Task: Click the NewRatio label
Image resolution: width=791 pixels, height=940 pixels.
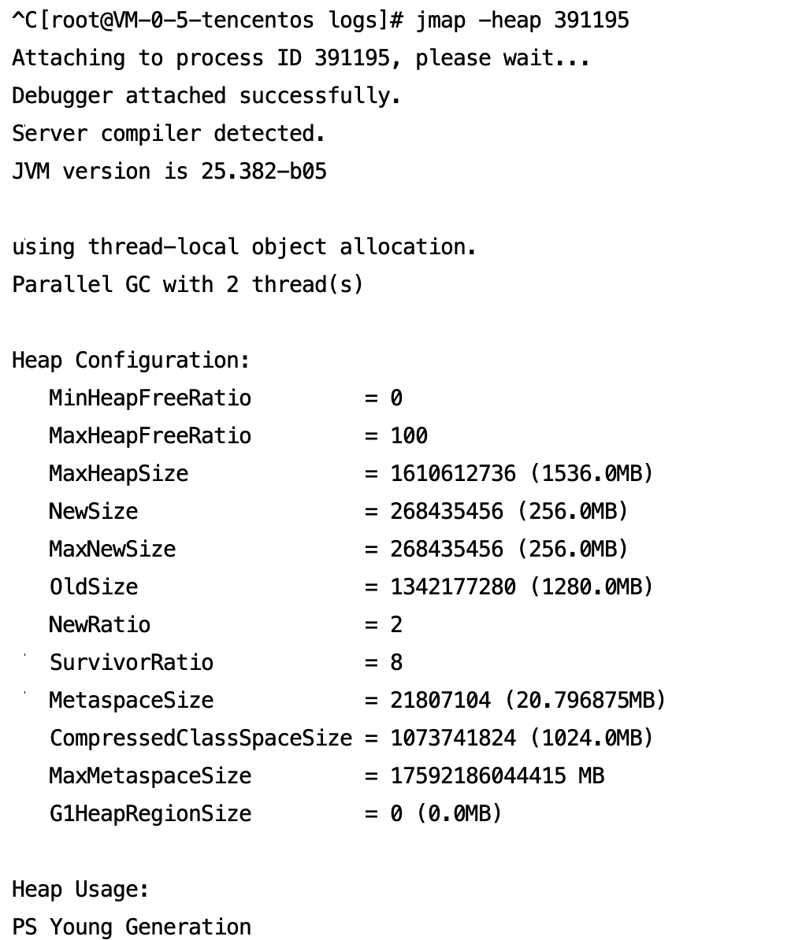Action: click(99, 624)
